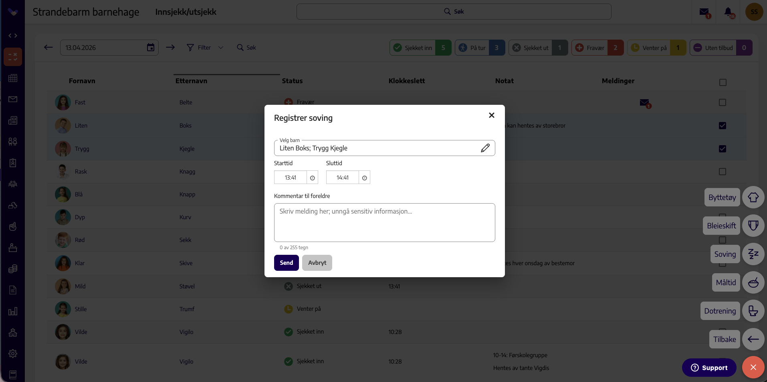Image resolution: width=767 pixels, height=382 pixels.
Task: Open Mild Støvel child avatar
Action: pos(63,286)
